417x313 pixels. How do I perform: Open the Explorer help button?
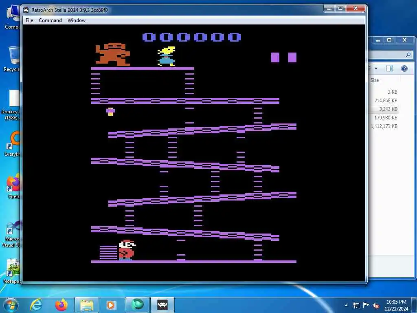click(404, 68)
